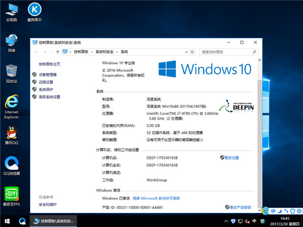Open the address bar history dropdown
303x227 pixels.
point(186,52)
